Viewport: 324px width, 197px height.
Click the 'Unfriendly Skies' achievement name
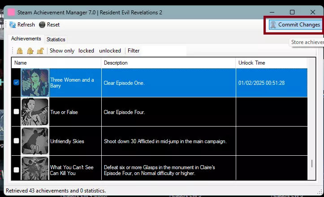click(67, 141)
